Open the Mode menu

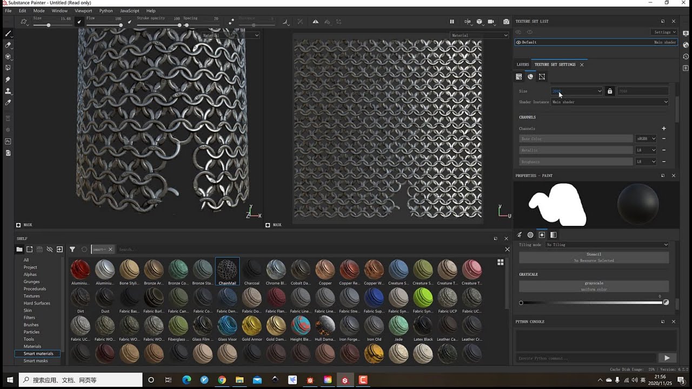[39, 11]
